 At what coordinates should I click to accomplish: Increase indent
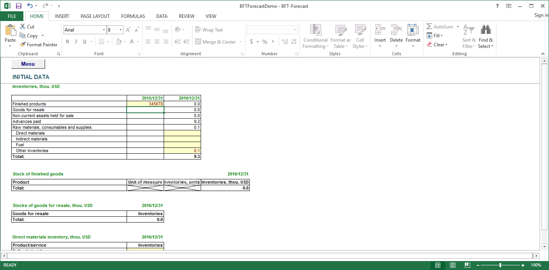(x=186, y=42)
